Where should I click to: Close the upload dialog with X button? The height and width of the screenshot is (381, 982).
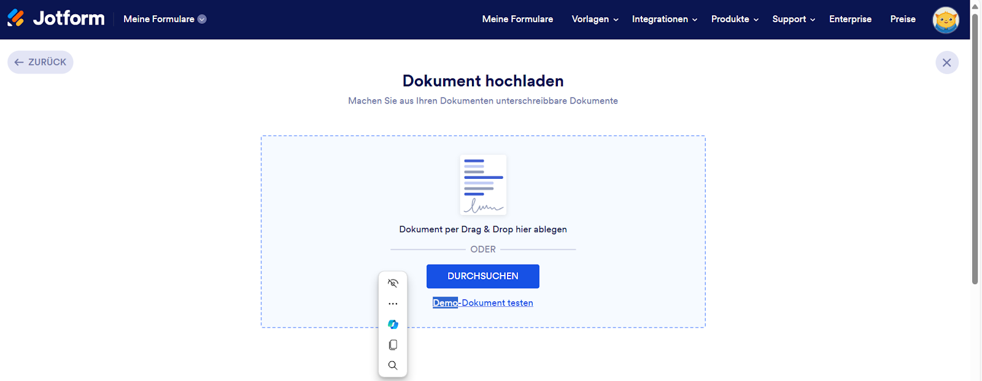coord(946,62)
